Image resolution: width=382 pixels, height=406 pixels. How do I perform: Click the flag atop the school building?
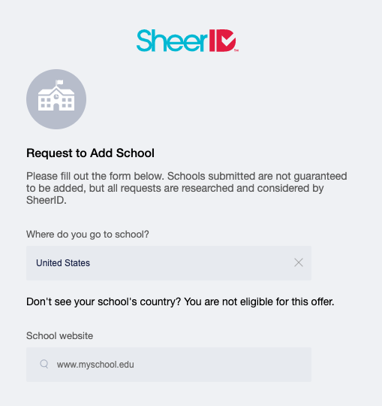(x=60, y=83)
